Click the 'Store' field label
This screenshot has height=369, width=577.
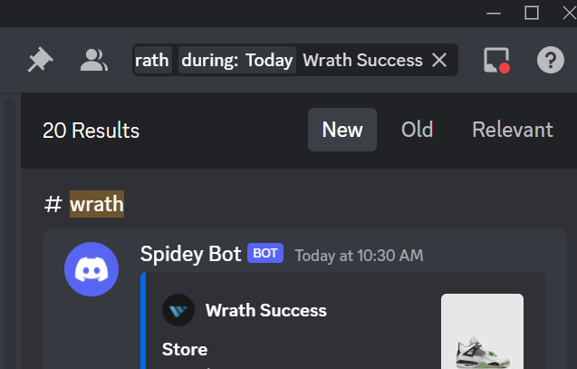click(185, 349)
